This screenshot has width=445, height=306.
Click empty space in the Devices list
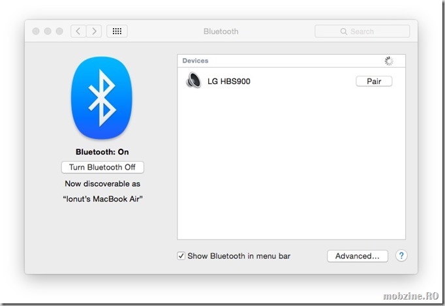pos(291,170)
